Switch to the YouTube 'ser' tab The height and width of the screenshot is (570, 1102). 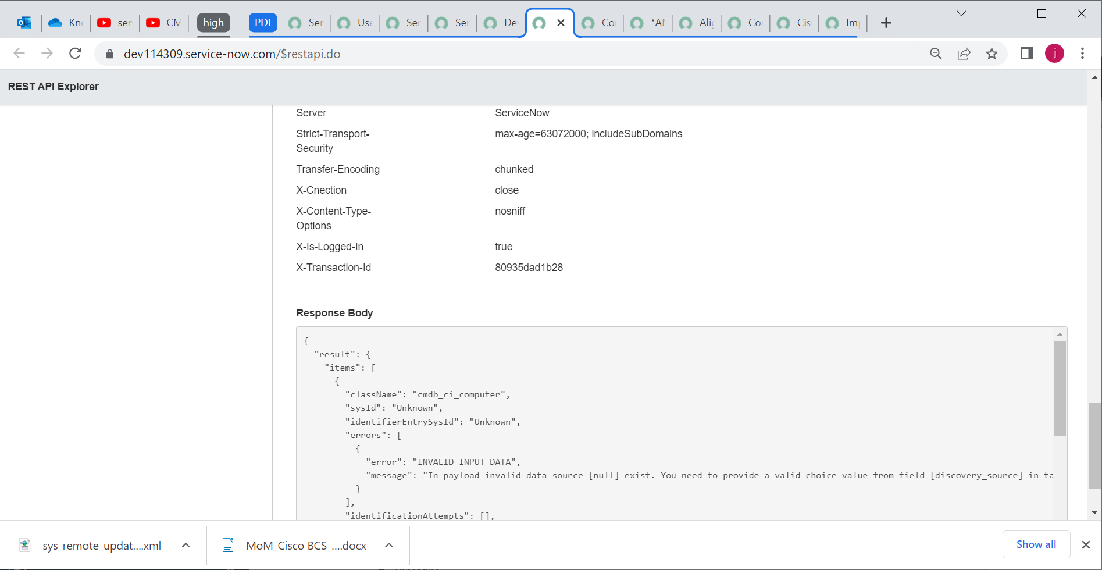tap(114, 23)
